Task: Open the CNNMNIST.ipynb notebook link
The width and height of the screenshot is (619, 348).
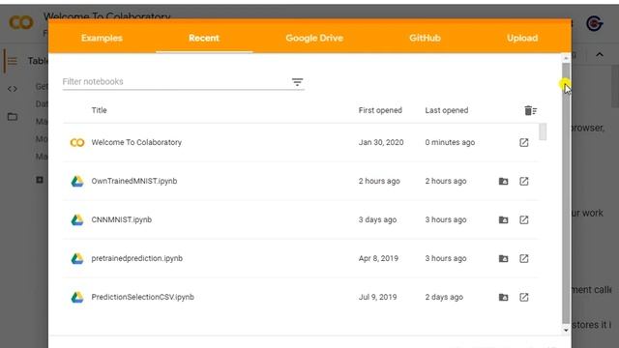Action: click(122, 219)
